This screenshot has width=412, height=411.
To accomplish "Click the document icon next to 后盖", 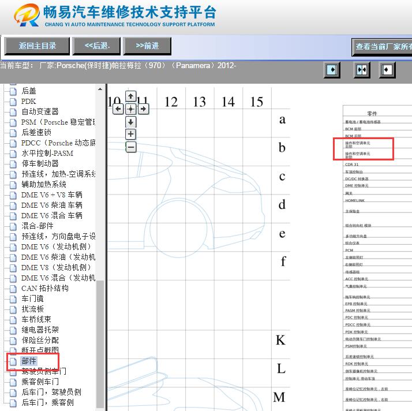I will coord(13,91).
